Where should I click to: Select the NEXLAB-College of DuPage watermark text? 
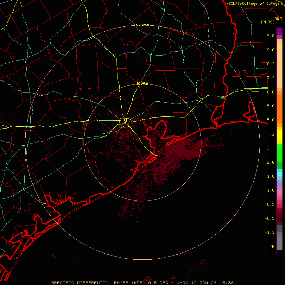click(253, 3)
